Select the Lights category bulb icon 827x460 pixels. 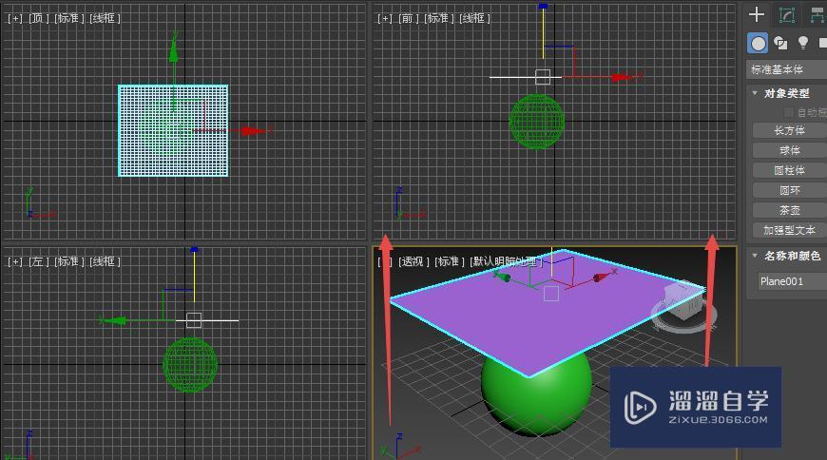[802, 42]
